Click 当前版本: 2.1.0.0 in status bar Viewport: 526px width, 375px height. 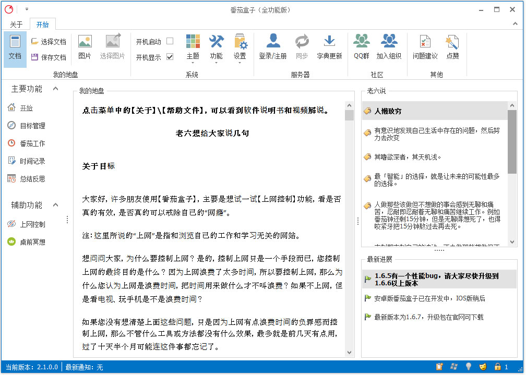31,367
